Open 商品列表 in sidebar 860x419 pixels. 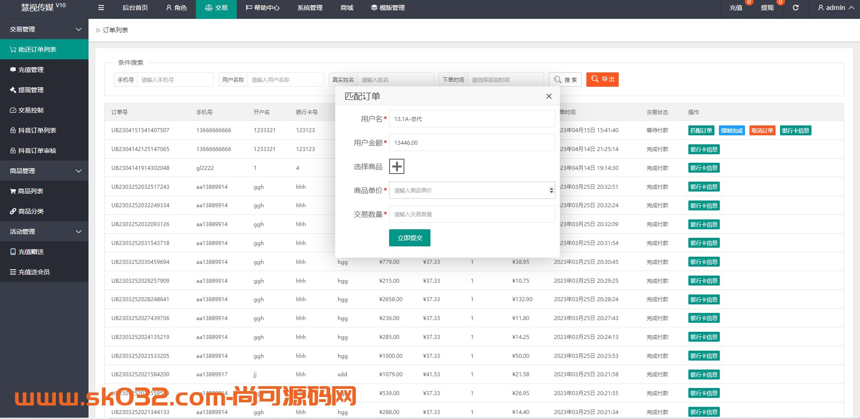tap(44, 191)
